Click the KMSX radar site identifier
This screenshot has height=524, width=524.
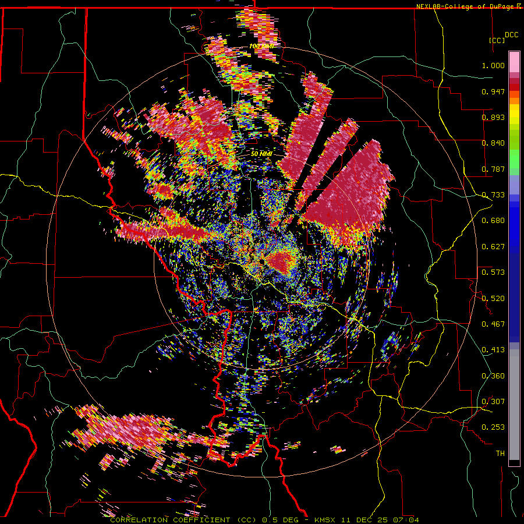[326, 520]
